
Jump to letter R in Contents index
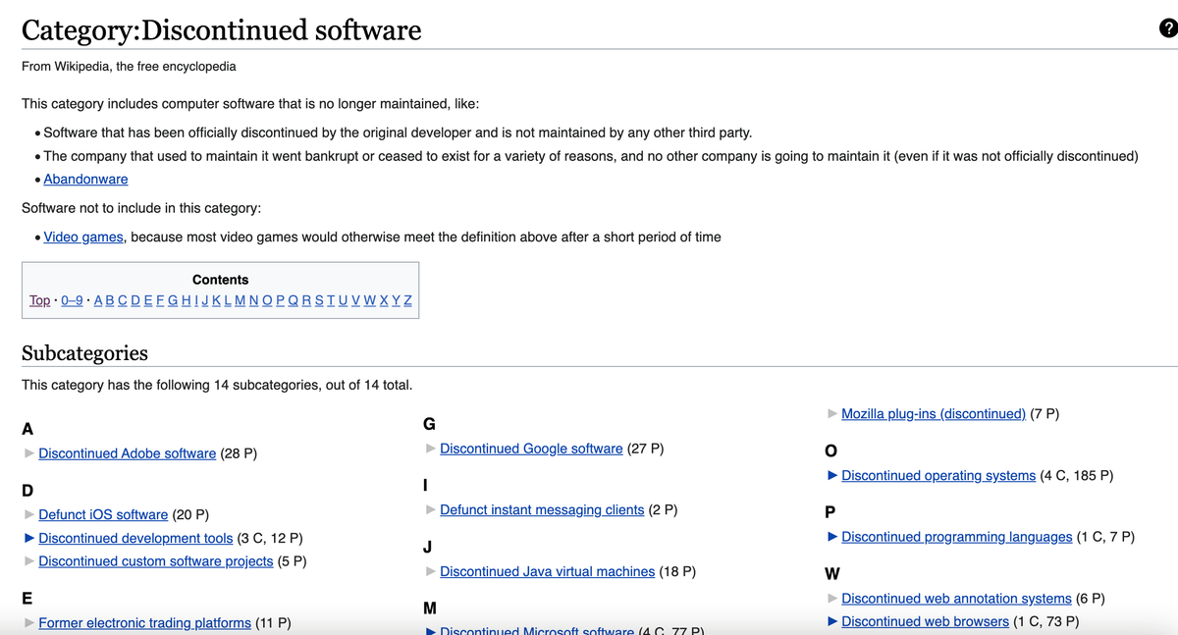[306, 299]
